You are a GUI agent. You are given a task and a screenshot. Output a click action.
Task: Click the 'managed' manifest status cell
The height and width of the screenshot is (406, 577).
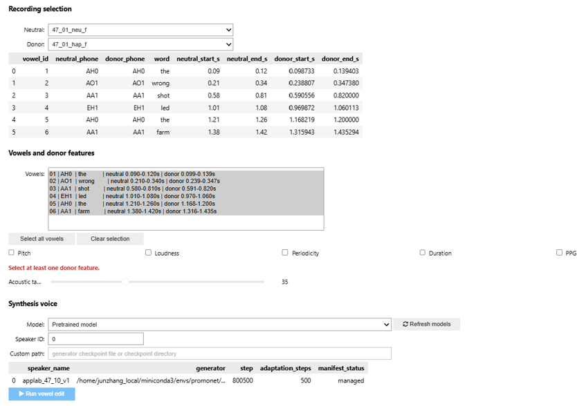[x=351, y=380]
